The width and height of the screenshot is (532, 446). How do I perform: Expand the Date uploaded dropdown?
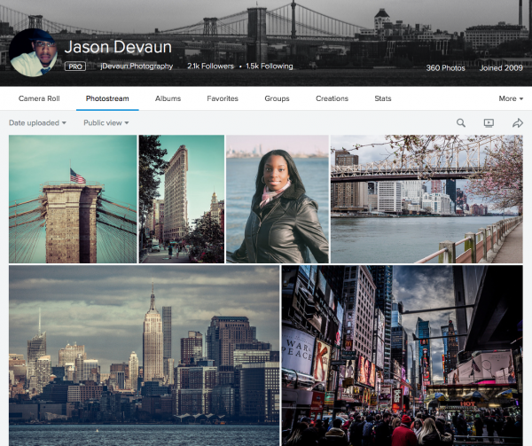coord(37,122)
